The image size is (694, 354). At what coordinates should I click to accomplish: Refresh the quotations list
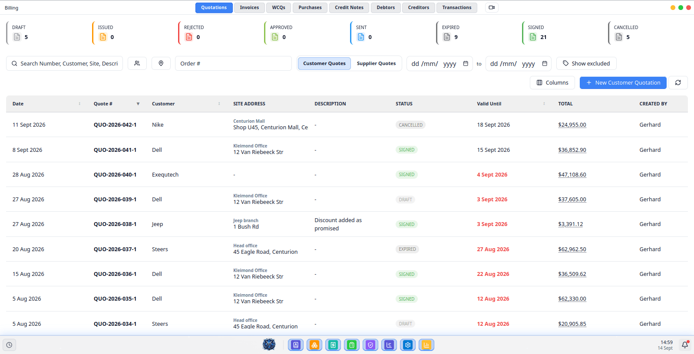678,82
